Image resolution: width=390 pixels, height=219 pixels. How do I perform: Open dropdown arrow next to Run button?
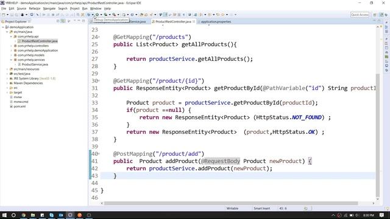pos(101,15)
